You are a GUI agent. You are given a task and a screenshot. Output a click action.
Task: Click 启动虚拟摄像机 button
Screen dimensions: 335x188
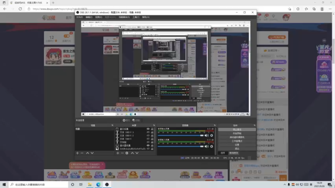click(237, 137)
